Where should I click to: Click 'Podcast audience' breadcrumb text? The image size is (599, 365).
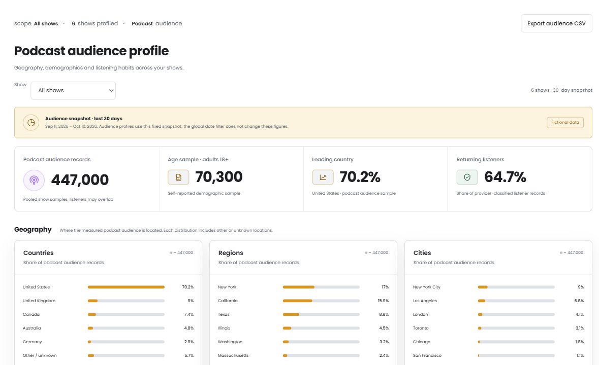pyautogui.click(x=156, y=24)
